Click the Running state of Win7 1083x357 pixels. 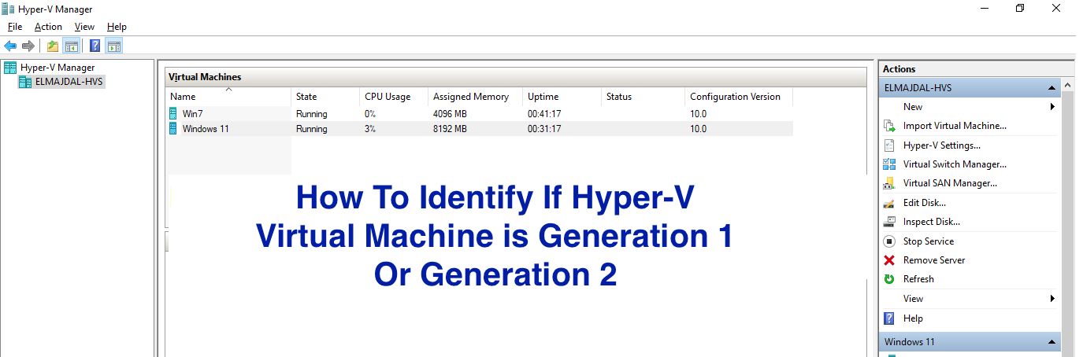311,114
